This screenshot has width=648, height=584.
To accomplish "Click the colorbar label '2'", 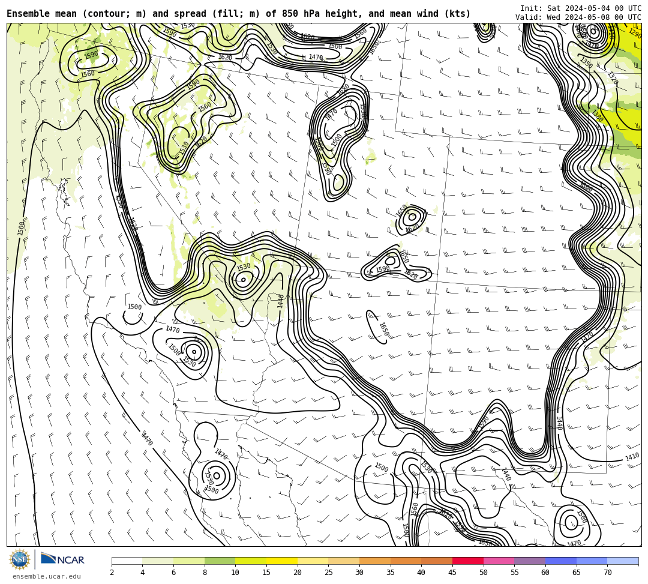I will coord(112,573).
